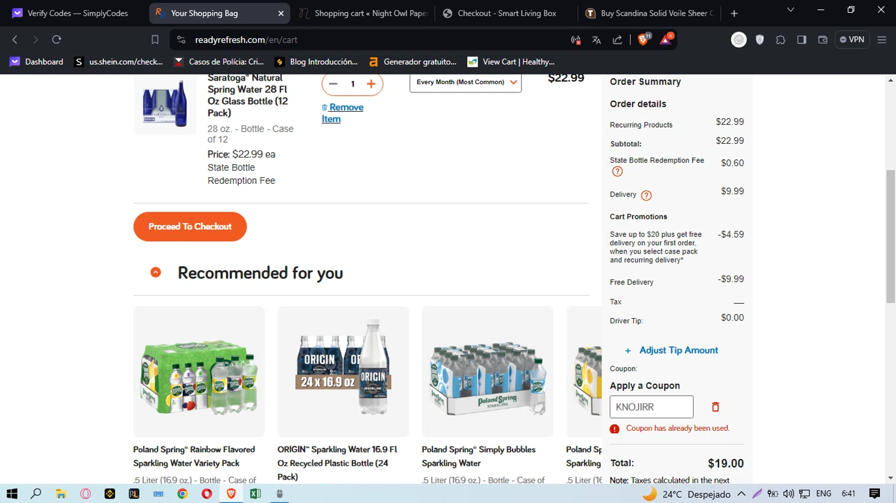Click the coupon code input field
Screen dimensions: 896x503
[651, 407]
